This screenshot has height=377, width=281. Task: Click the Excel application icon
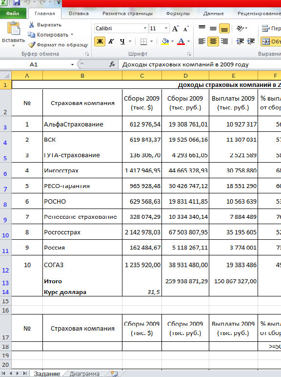[4, 2]
